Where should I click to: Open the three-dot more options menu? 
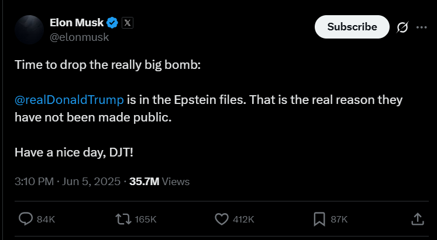tap(421, 27)
